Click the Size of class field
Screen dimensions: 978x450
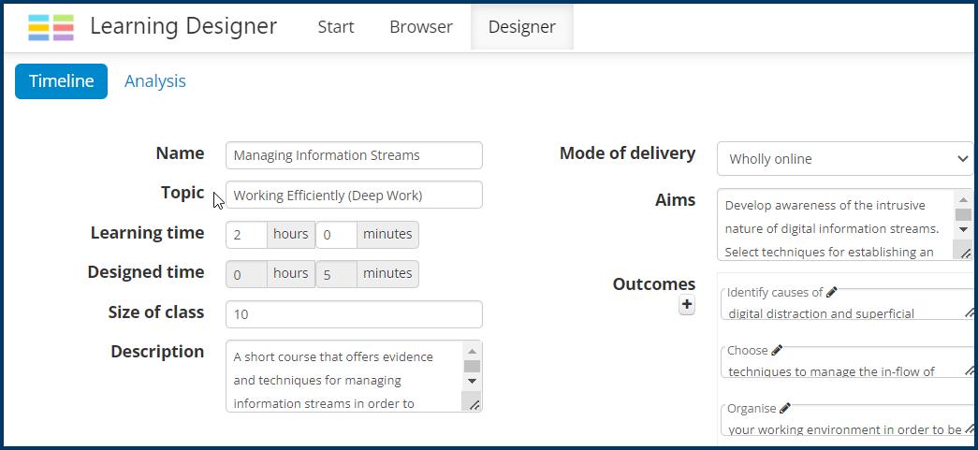[x=354, y=314]
